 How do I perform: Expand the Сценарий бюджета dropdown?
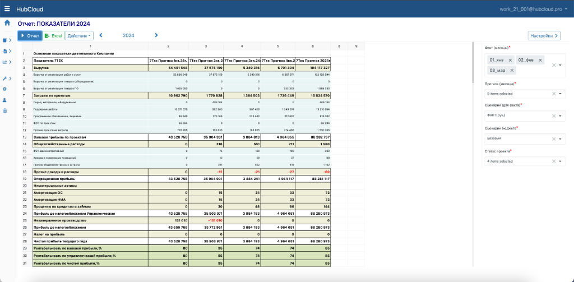tap(560, 138)
